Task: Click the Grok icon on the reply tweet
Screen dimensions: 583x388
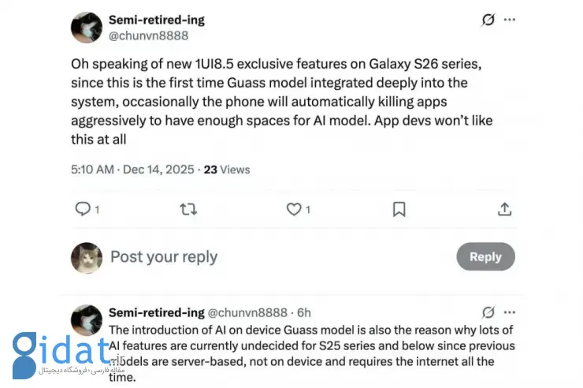Action: [x=488, y=312]
